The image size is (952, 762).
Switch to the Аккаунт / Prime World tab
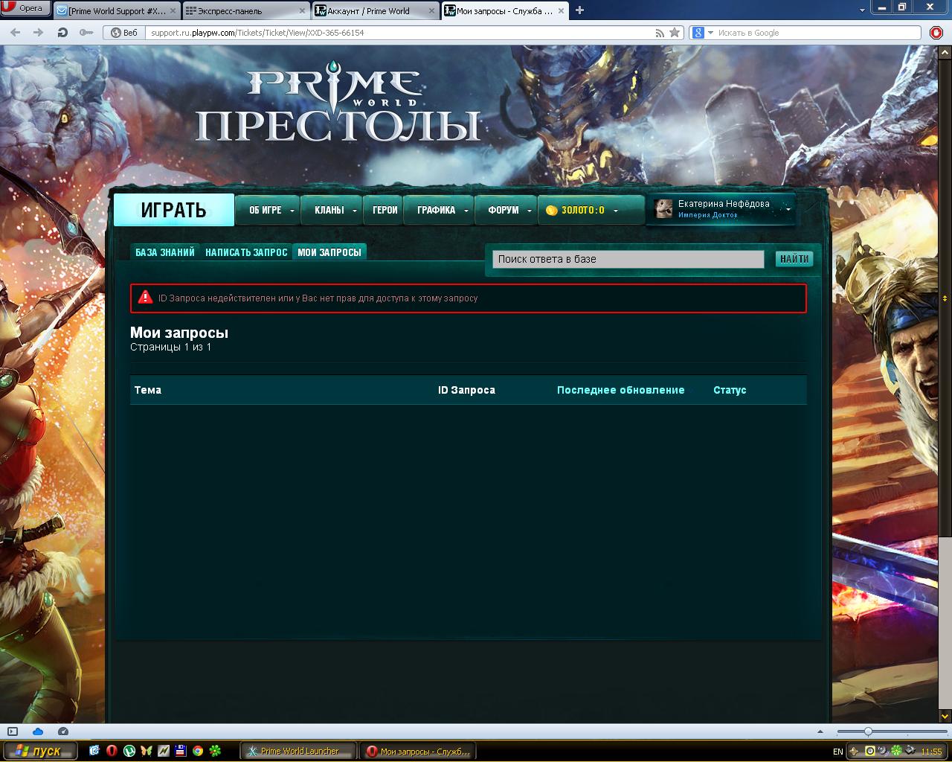(375, 11)
